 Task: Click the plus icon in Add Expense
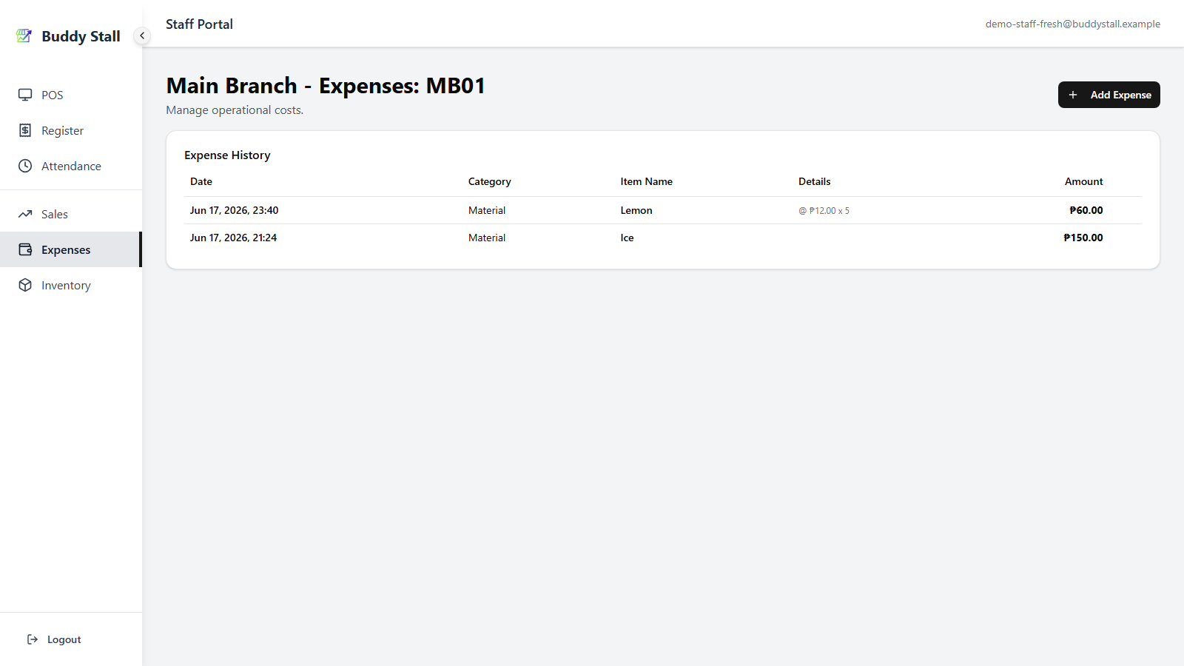click(x=1073, y=95)
